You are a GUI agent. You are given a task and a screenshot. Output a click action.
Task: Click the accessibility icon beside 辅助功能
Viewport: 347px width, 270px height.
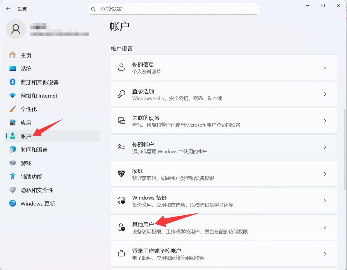point(13,176)
